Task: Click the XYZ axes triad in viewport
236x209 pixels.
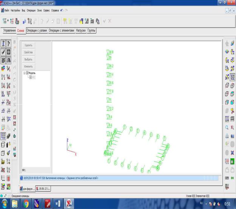Action: click(x=71, y=147)
